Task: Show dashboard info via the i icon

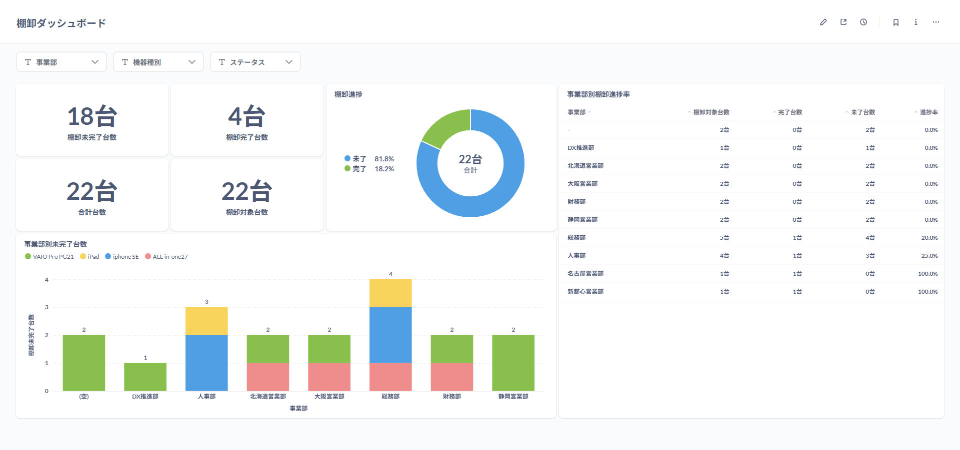Action: [x=915, y=22]
